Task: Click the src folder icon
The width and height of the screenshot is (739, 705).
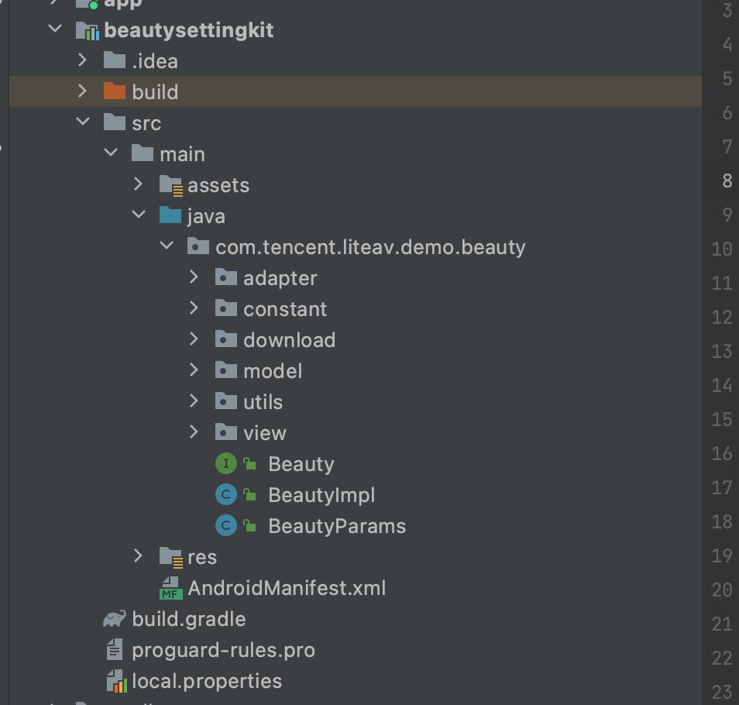Action: [115, 122]
